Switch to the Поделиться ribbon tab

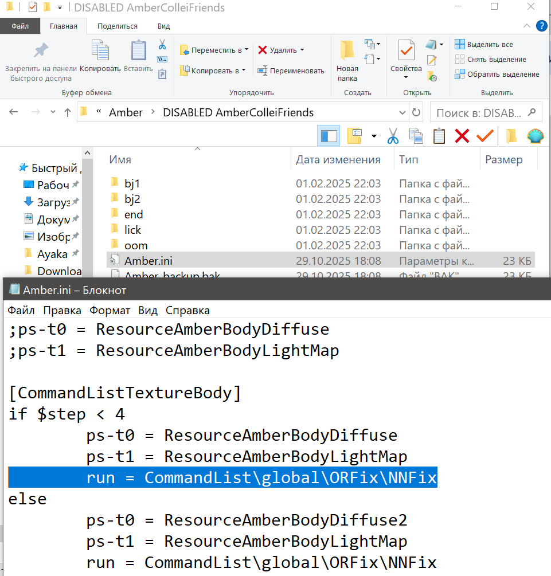(x=118, y=26)
